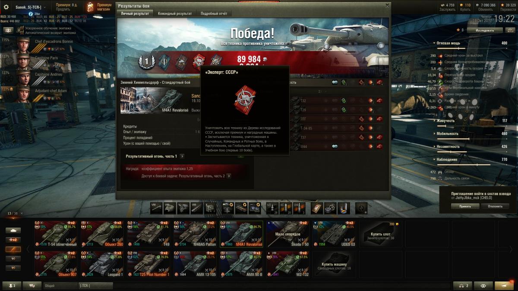Click the Отклонить platoon invite button
The image size is (518, 291).
point(495,206)
